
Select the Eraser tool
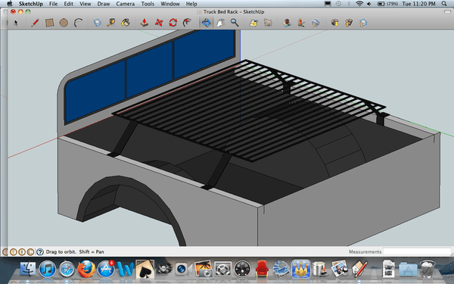click(x=98, y=23)
